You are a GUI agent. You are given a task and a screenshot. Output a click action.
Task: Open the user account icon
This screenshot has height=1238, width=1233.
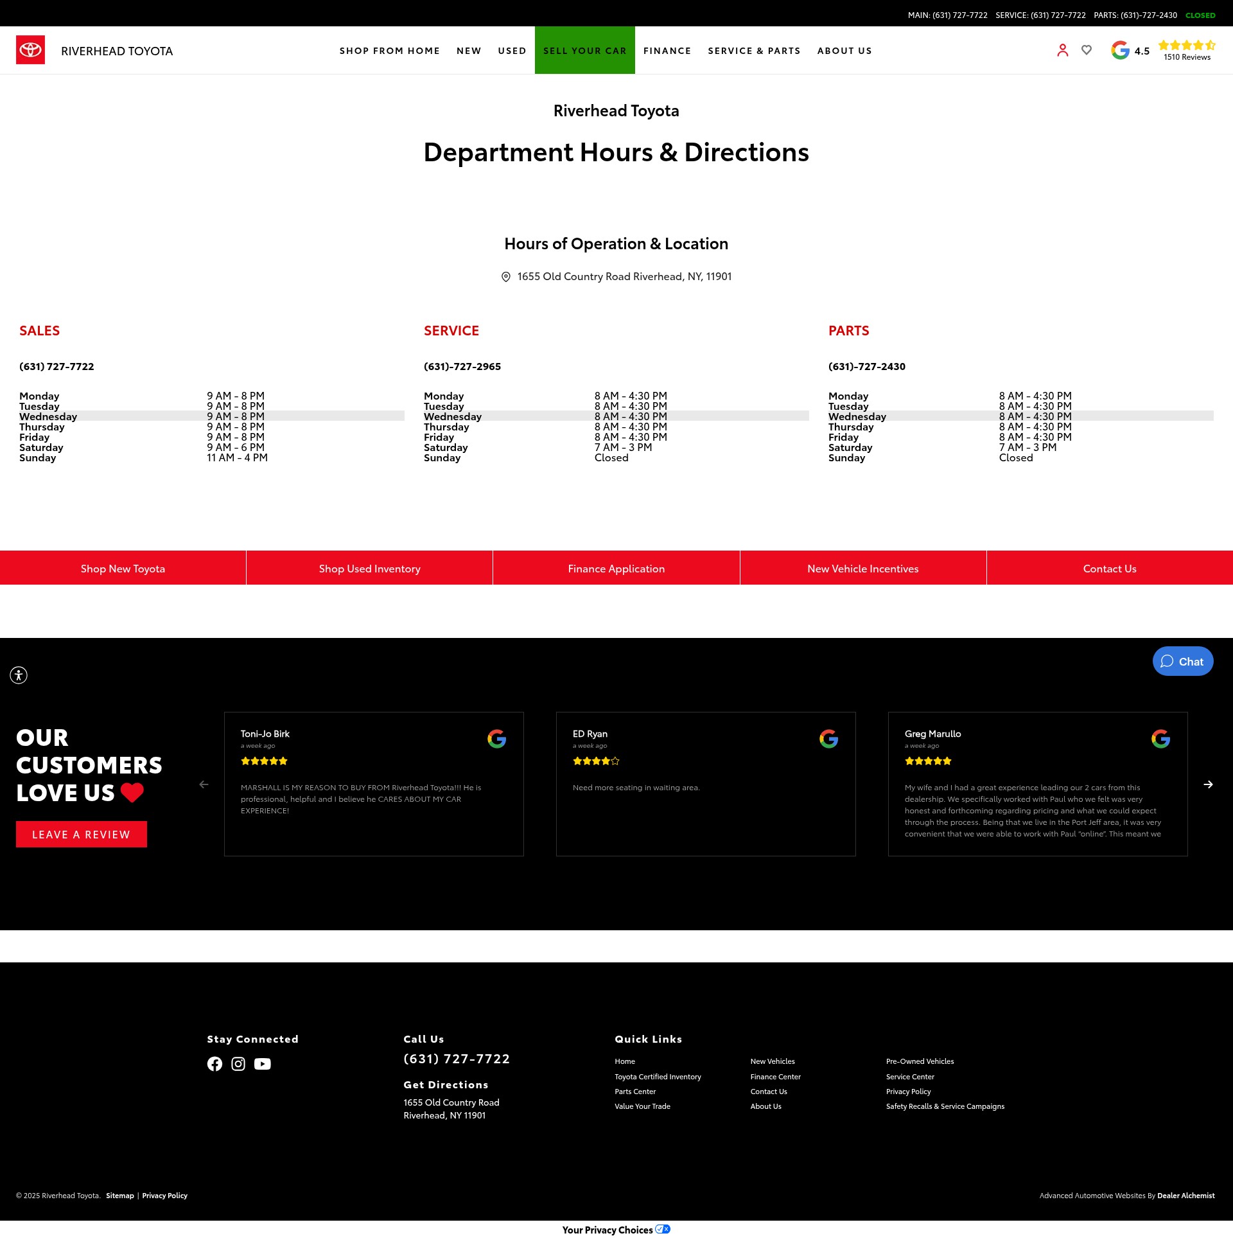(x=1063, y=50)
